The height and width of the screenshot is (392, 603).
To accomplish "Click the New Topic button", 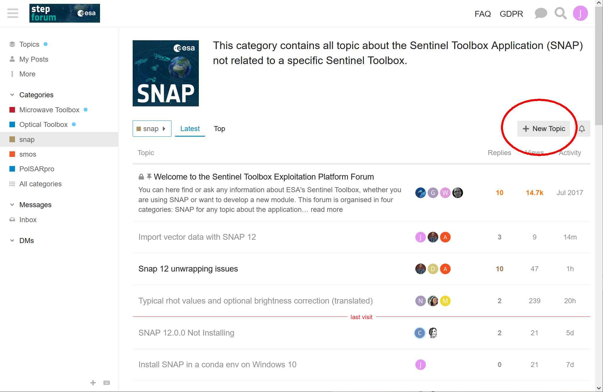I will click(544, 129).
